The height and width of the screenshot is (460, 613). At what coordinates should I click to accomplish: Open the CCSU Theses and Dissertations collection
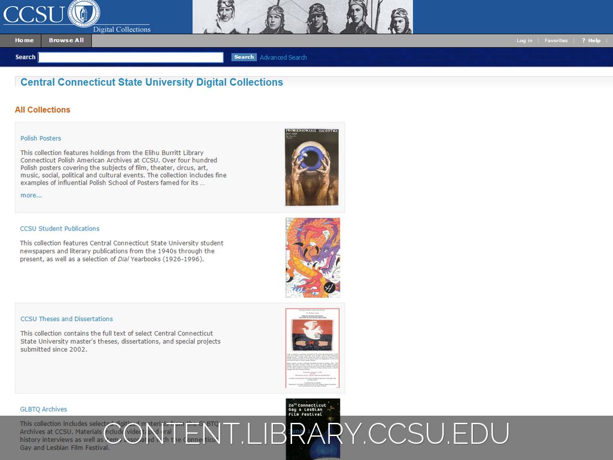click(x=66, y=319)
